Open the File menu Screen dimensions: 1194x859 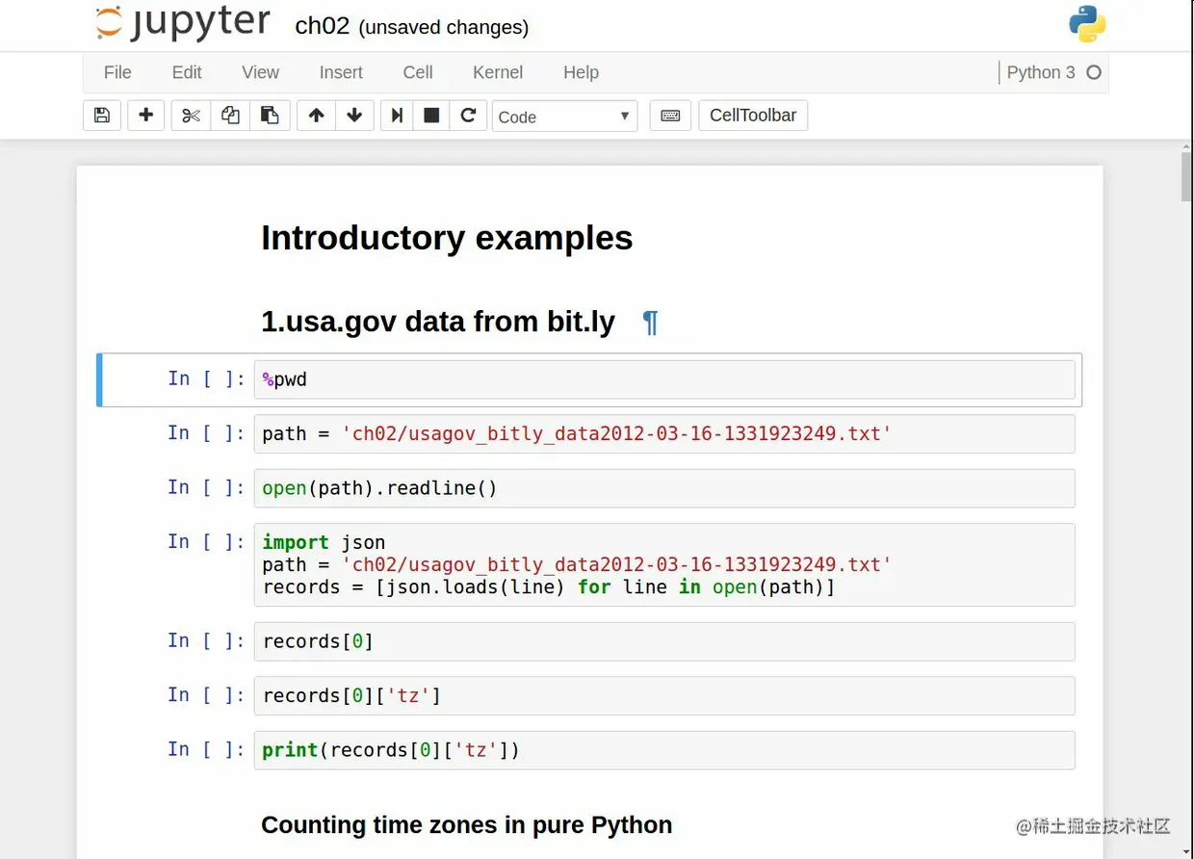[117, 72]
